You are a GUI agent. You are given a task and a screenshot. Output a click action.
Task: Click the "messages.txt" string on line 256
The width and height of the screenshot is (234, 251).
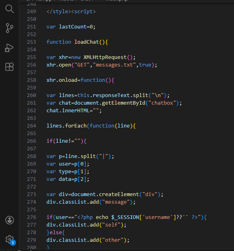click(x=114, y=65)
